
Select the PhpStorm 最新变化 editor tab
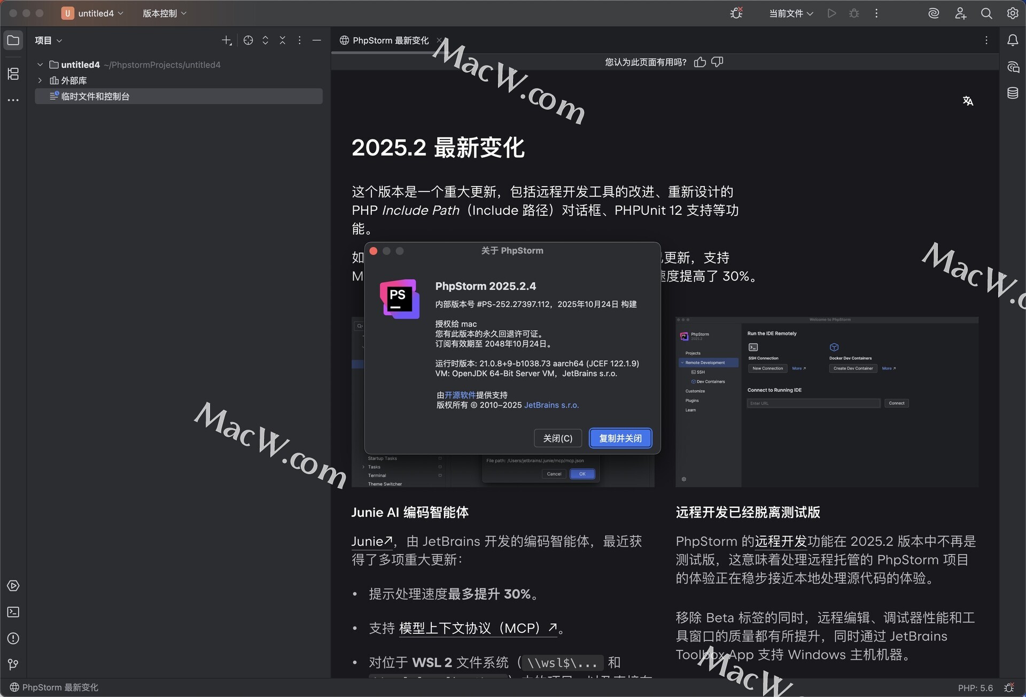(x=390, y=41)
